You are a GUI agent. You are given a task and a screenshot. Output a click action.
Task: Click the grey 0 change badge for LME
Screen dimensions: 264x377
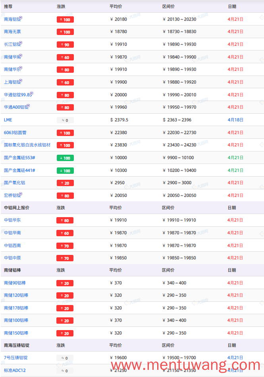pos(65,120)
